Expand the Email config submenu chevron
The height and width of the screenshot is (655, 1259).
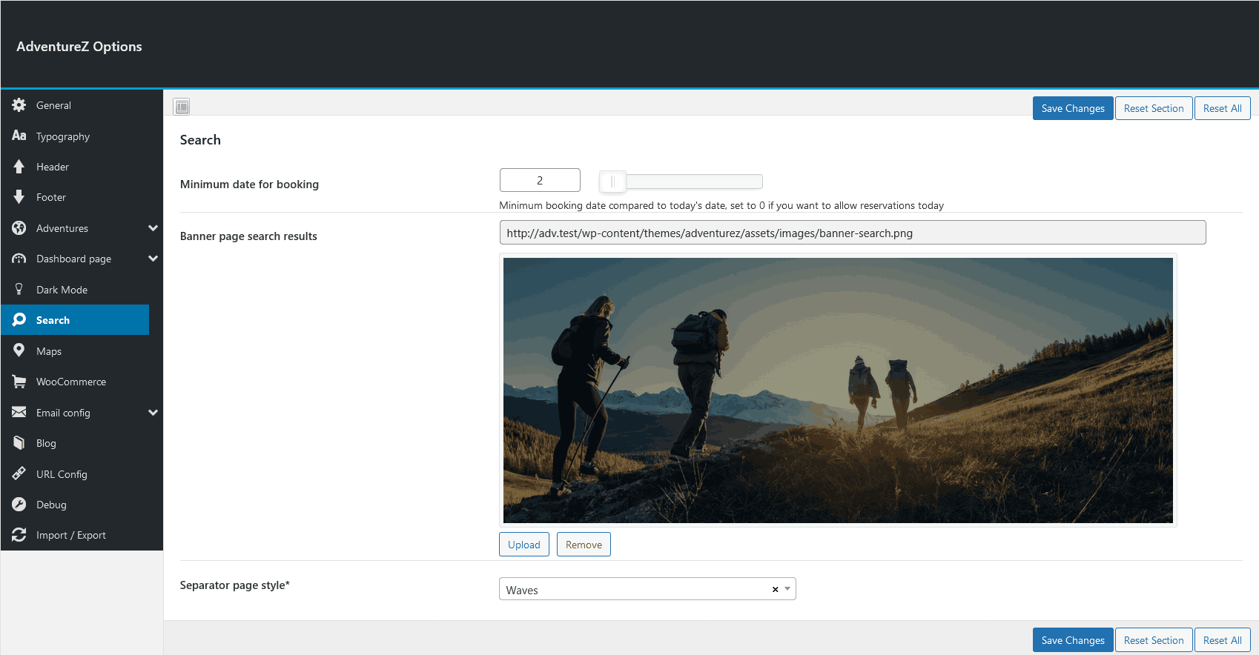coord(153,413)
